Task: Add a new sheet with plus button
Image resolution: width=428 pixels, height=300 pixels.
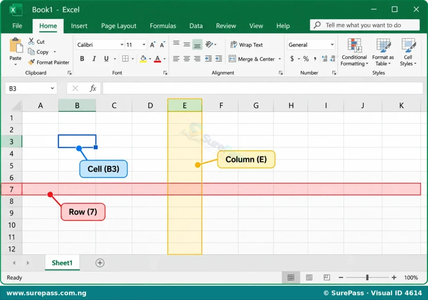Action: (100, 263)
